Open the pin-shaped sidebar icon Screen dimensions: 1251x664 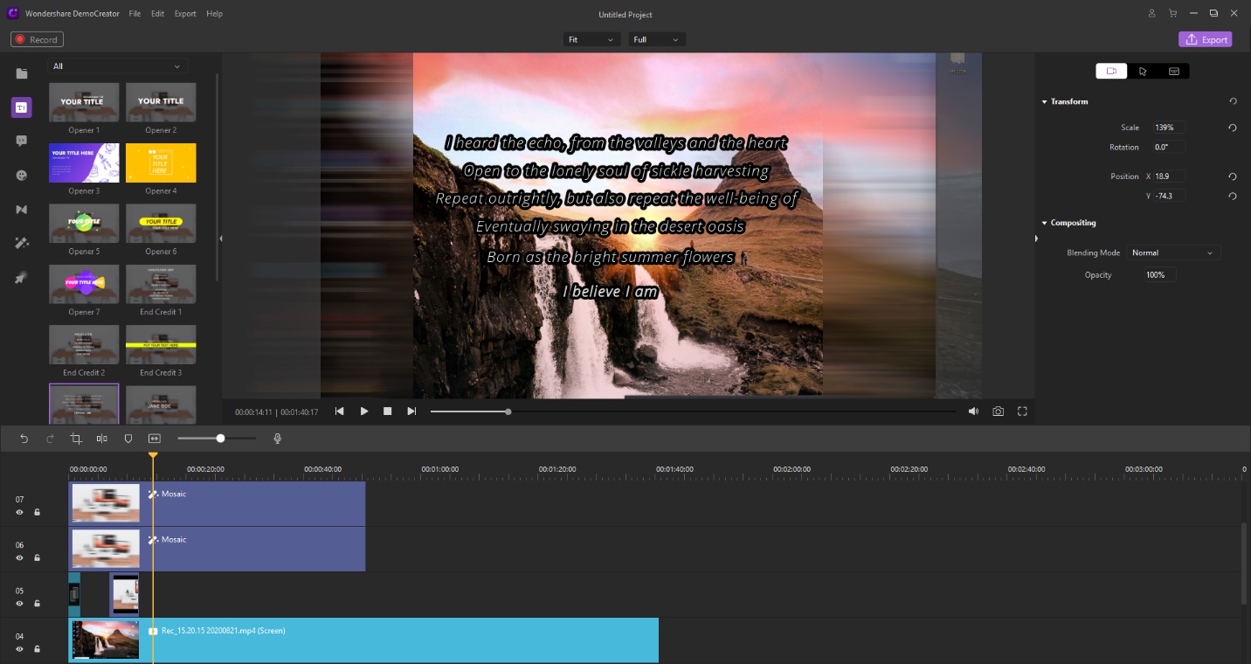tap(22, 278)
